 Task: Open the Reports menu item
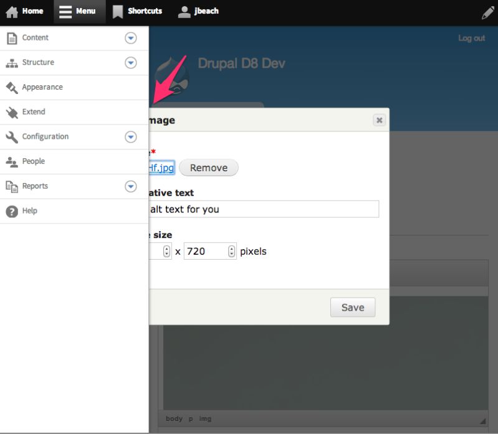pos(35,186)
